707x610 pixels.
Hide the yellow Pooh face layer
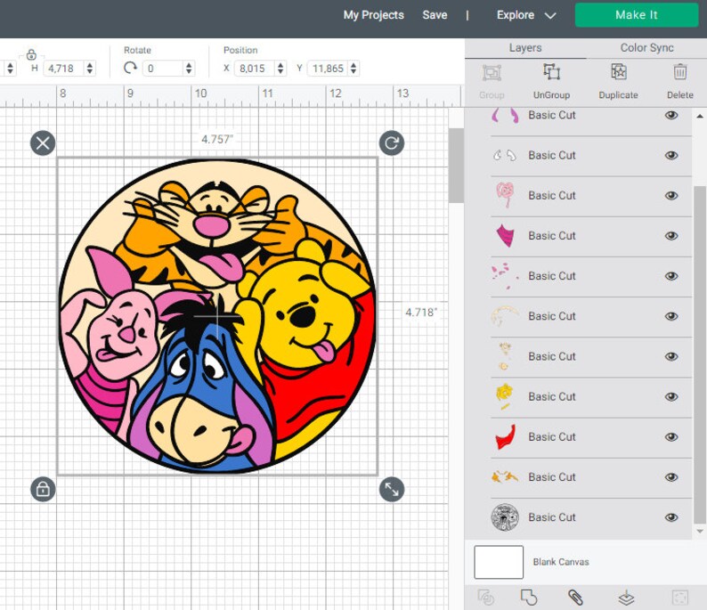pyautogui.click(x=671, y=397)
